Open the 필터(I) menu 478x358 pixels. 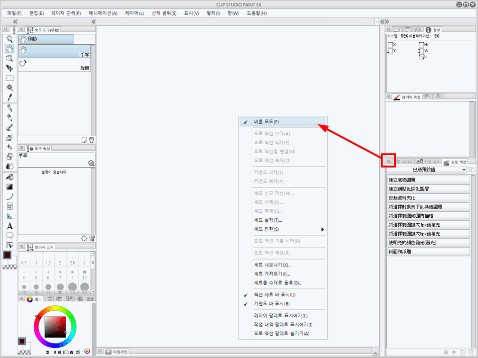tap(212, 13)
